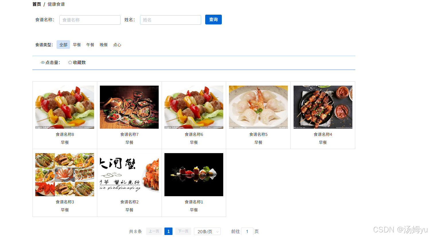Click the 食谱名称7 title text
This screenshot has height=237, width=429.
tap(129, 134)
